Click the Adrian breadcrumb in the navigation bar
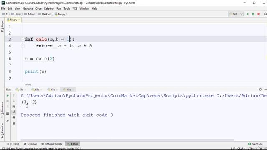Viewport: 267px width, 150px height. [30, 14]
